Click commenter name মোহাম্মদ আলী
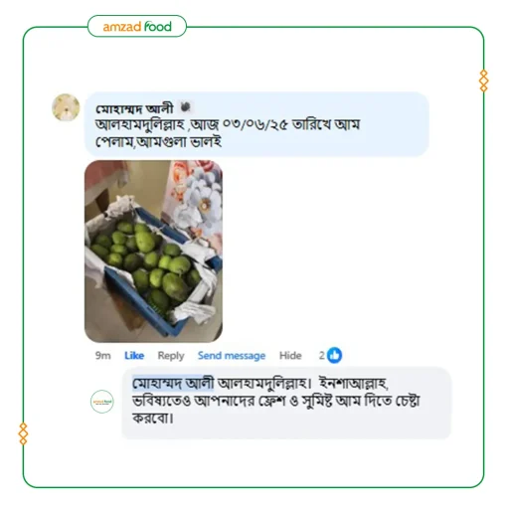 134,108
